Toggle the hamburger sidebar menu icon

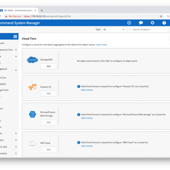(15, 37)
